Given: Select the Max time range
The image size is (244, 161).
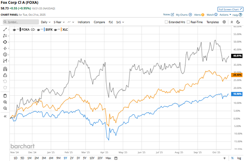Looking at the screenshot, I should pos(108,158).
